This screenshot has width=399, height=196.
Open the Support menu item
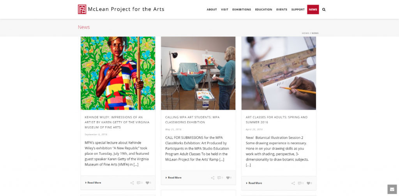[298, 9]
